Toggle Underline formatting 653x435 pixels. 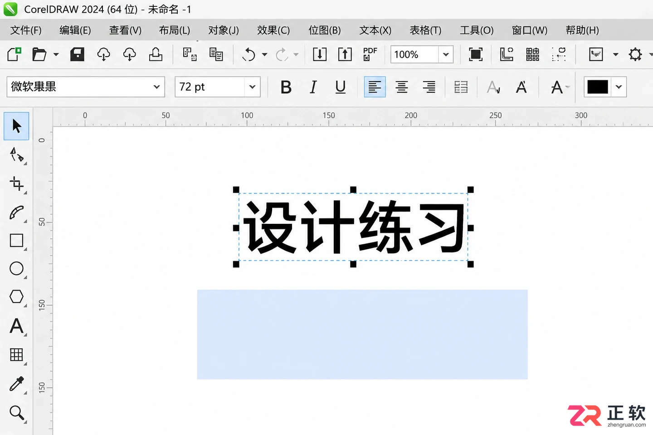pos(341,87)
